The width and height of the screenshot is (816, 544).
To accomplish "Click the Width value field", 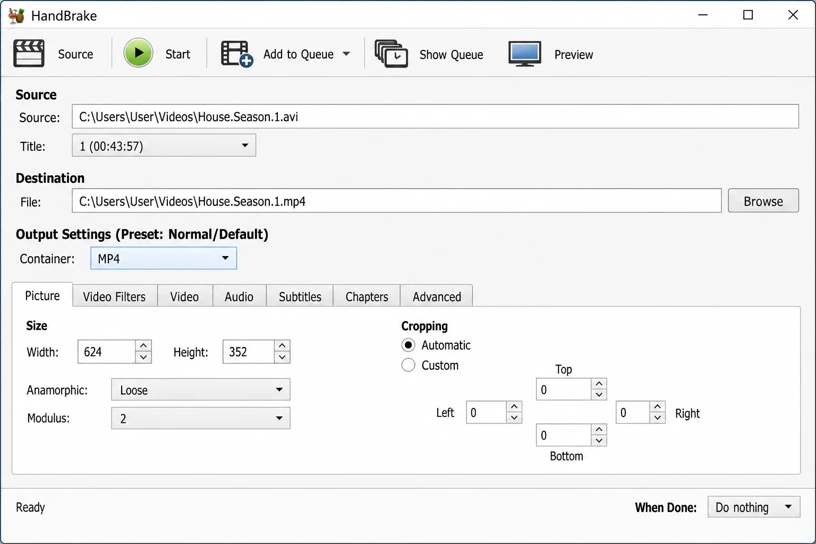I will click(x=107, y=352).
